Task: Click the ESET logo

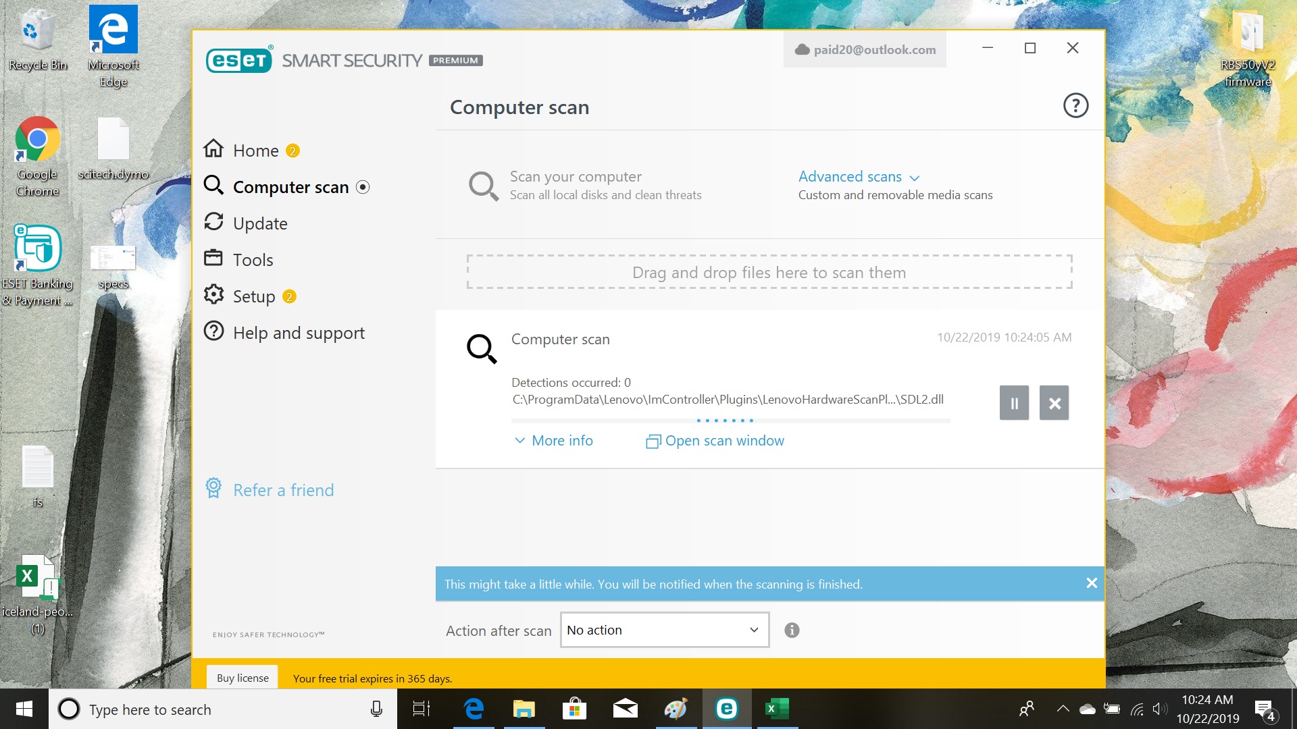Action: coord(239,60)
